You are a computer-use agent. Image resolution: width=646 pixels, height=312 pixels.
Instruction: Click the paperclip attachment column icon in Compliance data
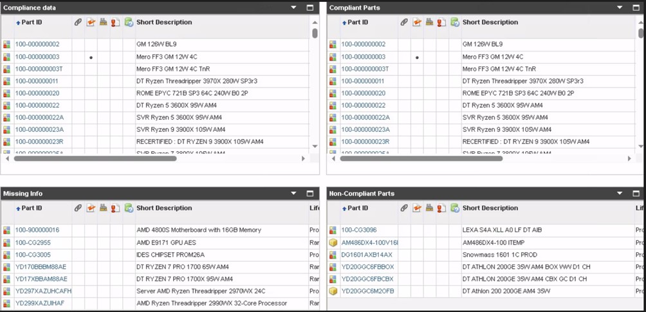click(x=78, y=23)
